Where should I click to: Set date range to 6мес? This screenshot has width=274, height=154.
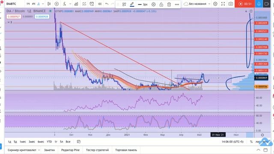click(x=41, y=142)
